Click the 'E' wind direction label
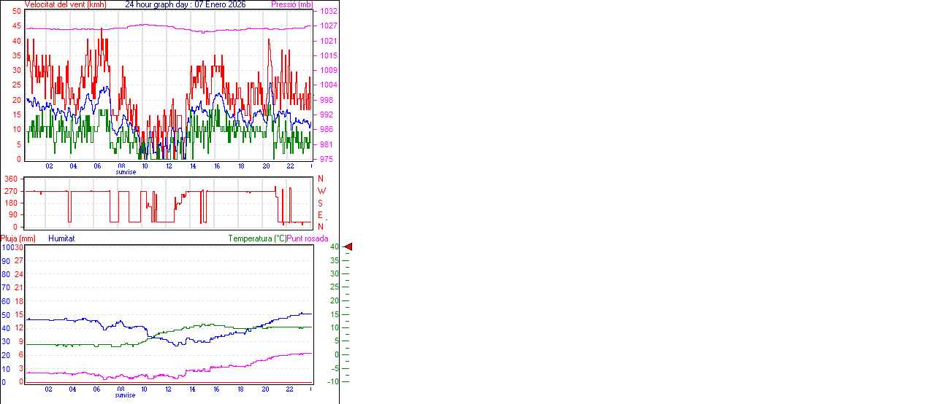The width and height of the screenshot is (935, 404). click(321, 214)
